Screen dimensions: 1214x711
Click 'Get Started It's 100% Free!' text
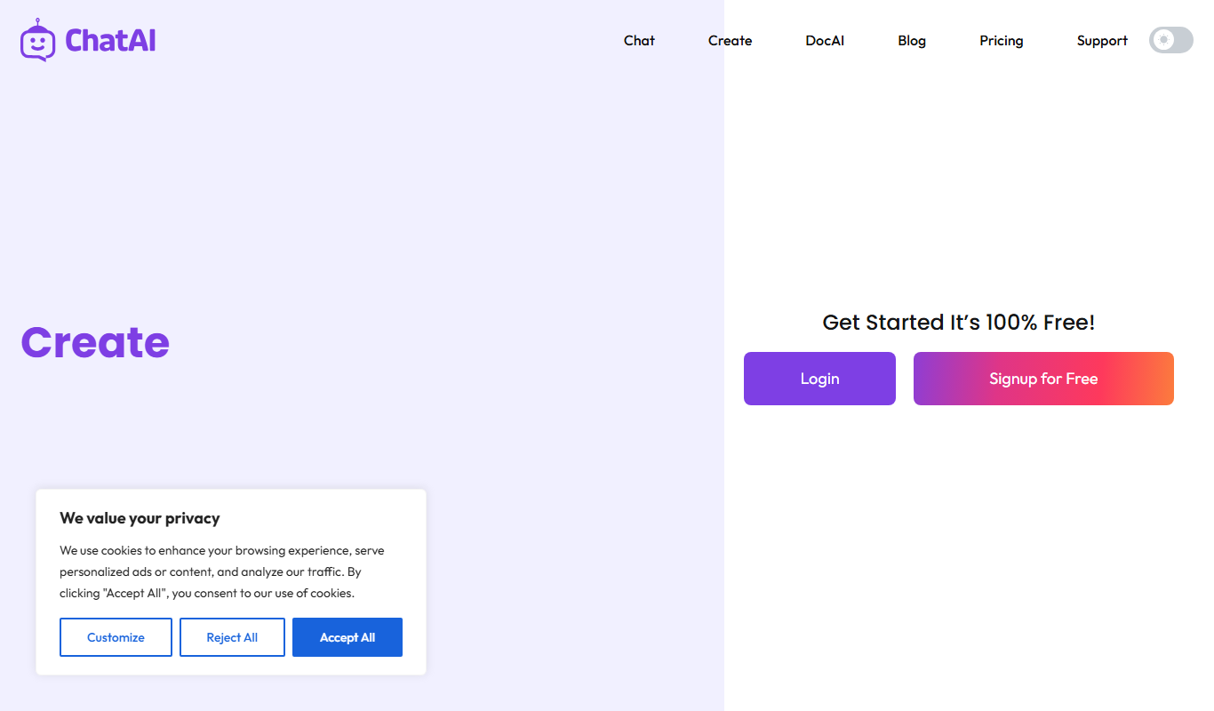pyautogui.click(x=959, y=323)
